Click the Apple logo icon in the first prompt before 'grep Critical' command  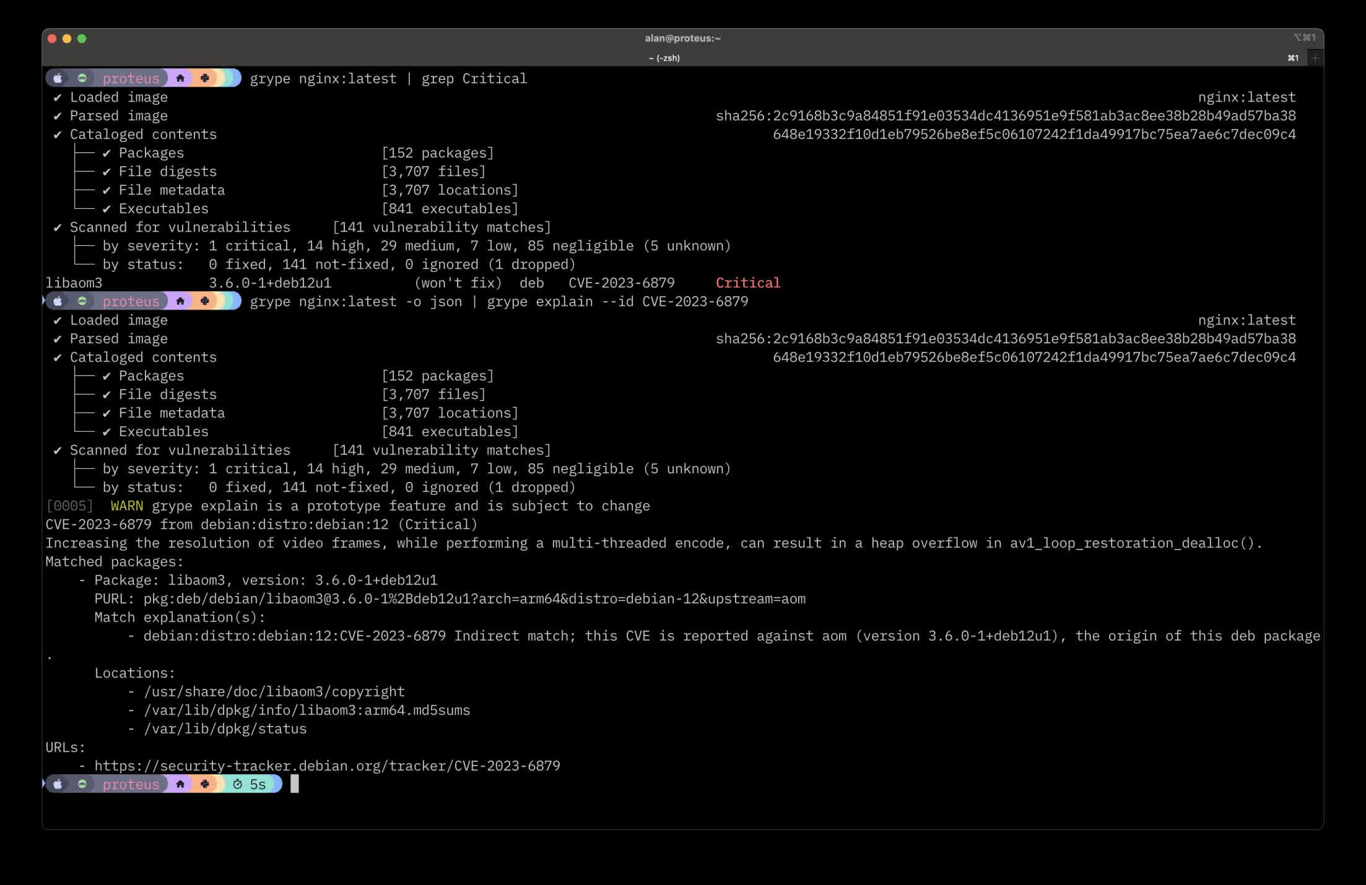[58, 78]
